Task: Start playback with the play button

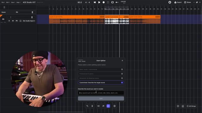Action: tap(99, 2)
